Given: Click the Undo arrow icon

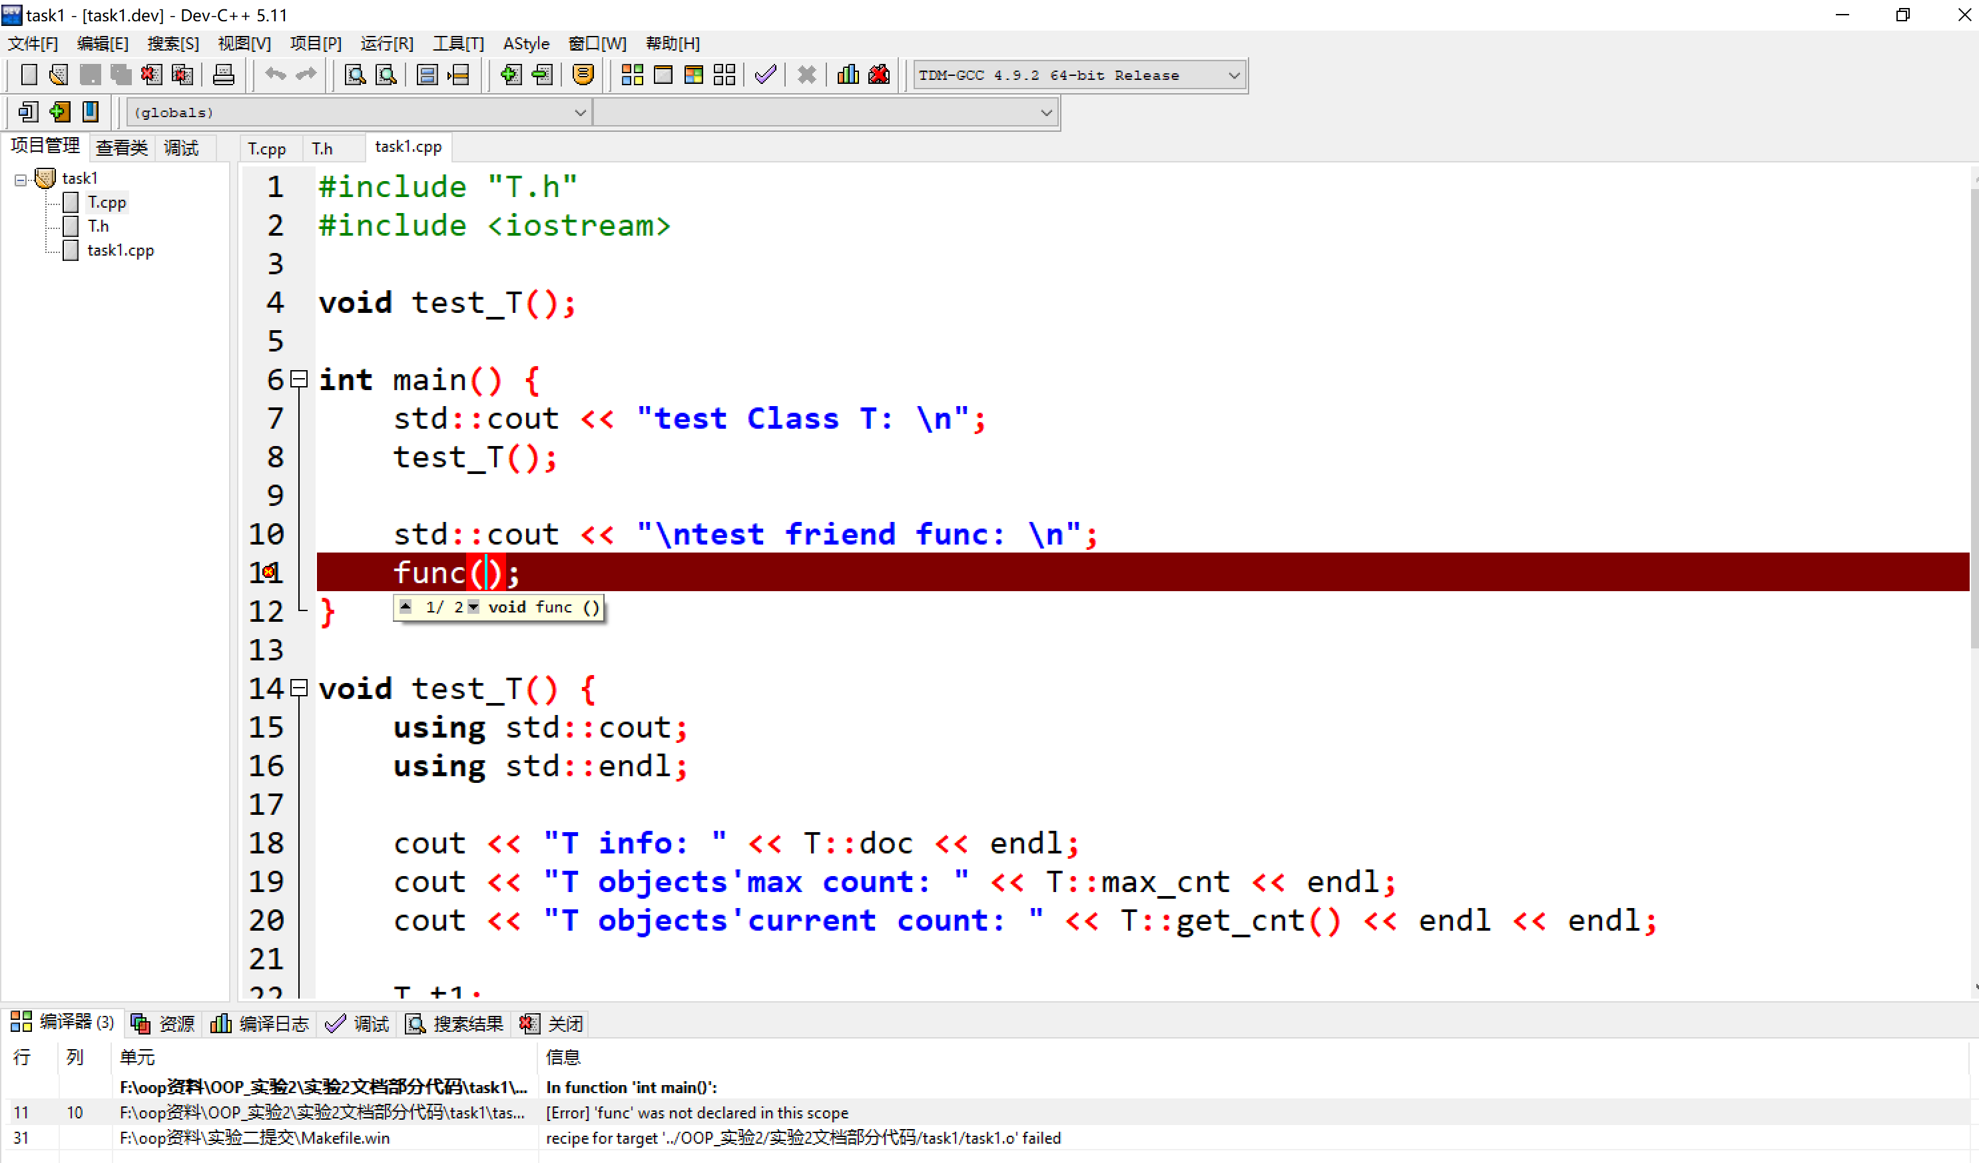Looking at the screenshot, I should (x=275, y=75).
